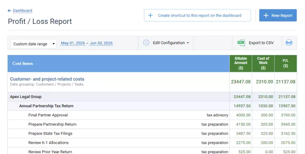Create shortcut to this report on the dashboard
Image resolution: width=305 pixels, height=154 pixels.
[197, 15]
